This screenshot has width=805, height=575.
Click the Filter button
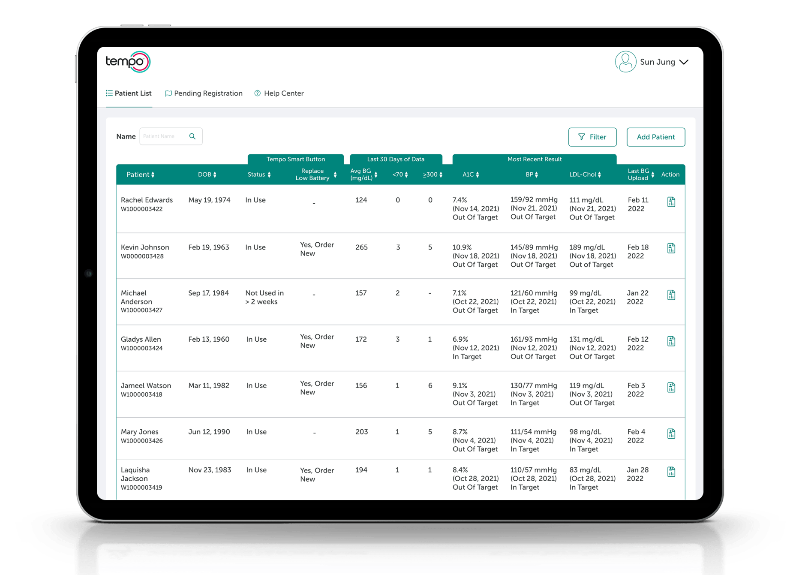coord(592,137)
